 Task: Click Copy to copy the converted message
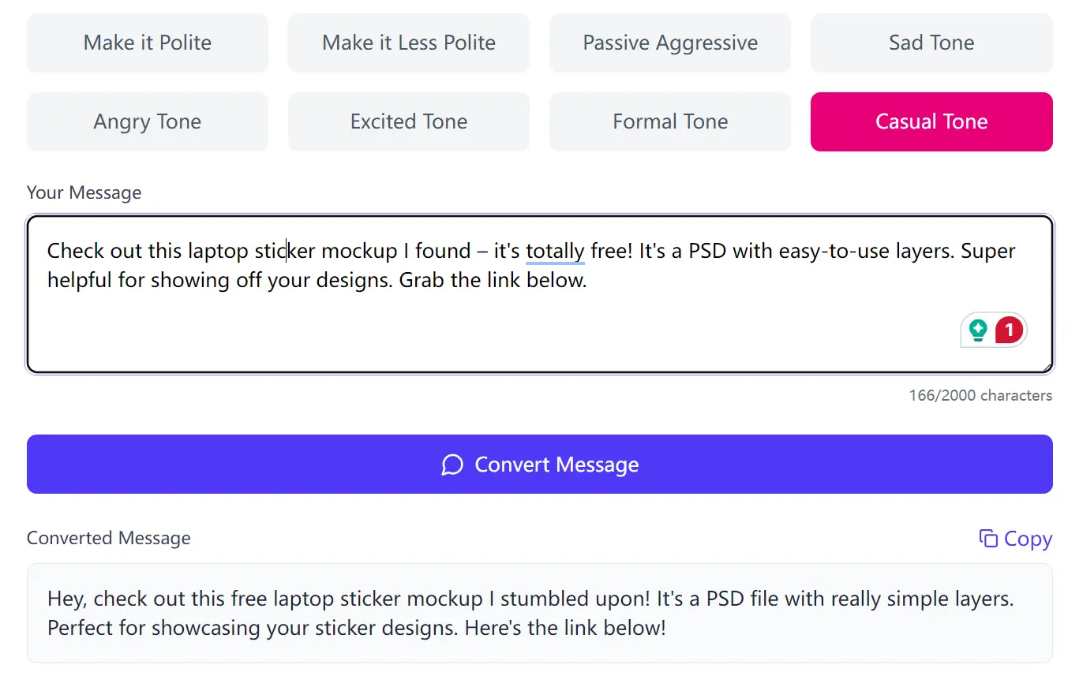[x=1025, y=538]
